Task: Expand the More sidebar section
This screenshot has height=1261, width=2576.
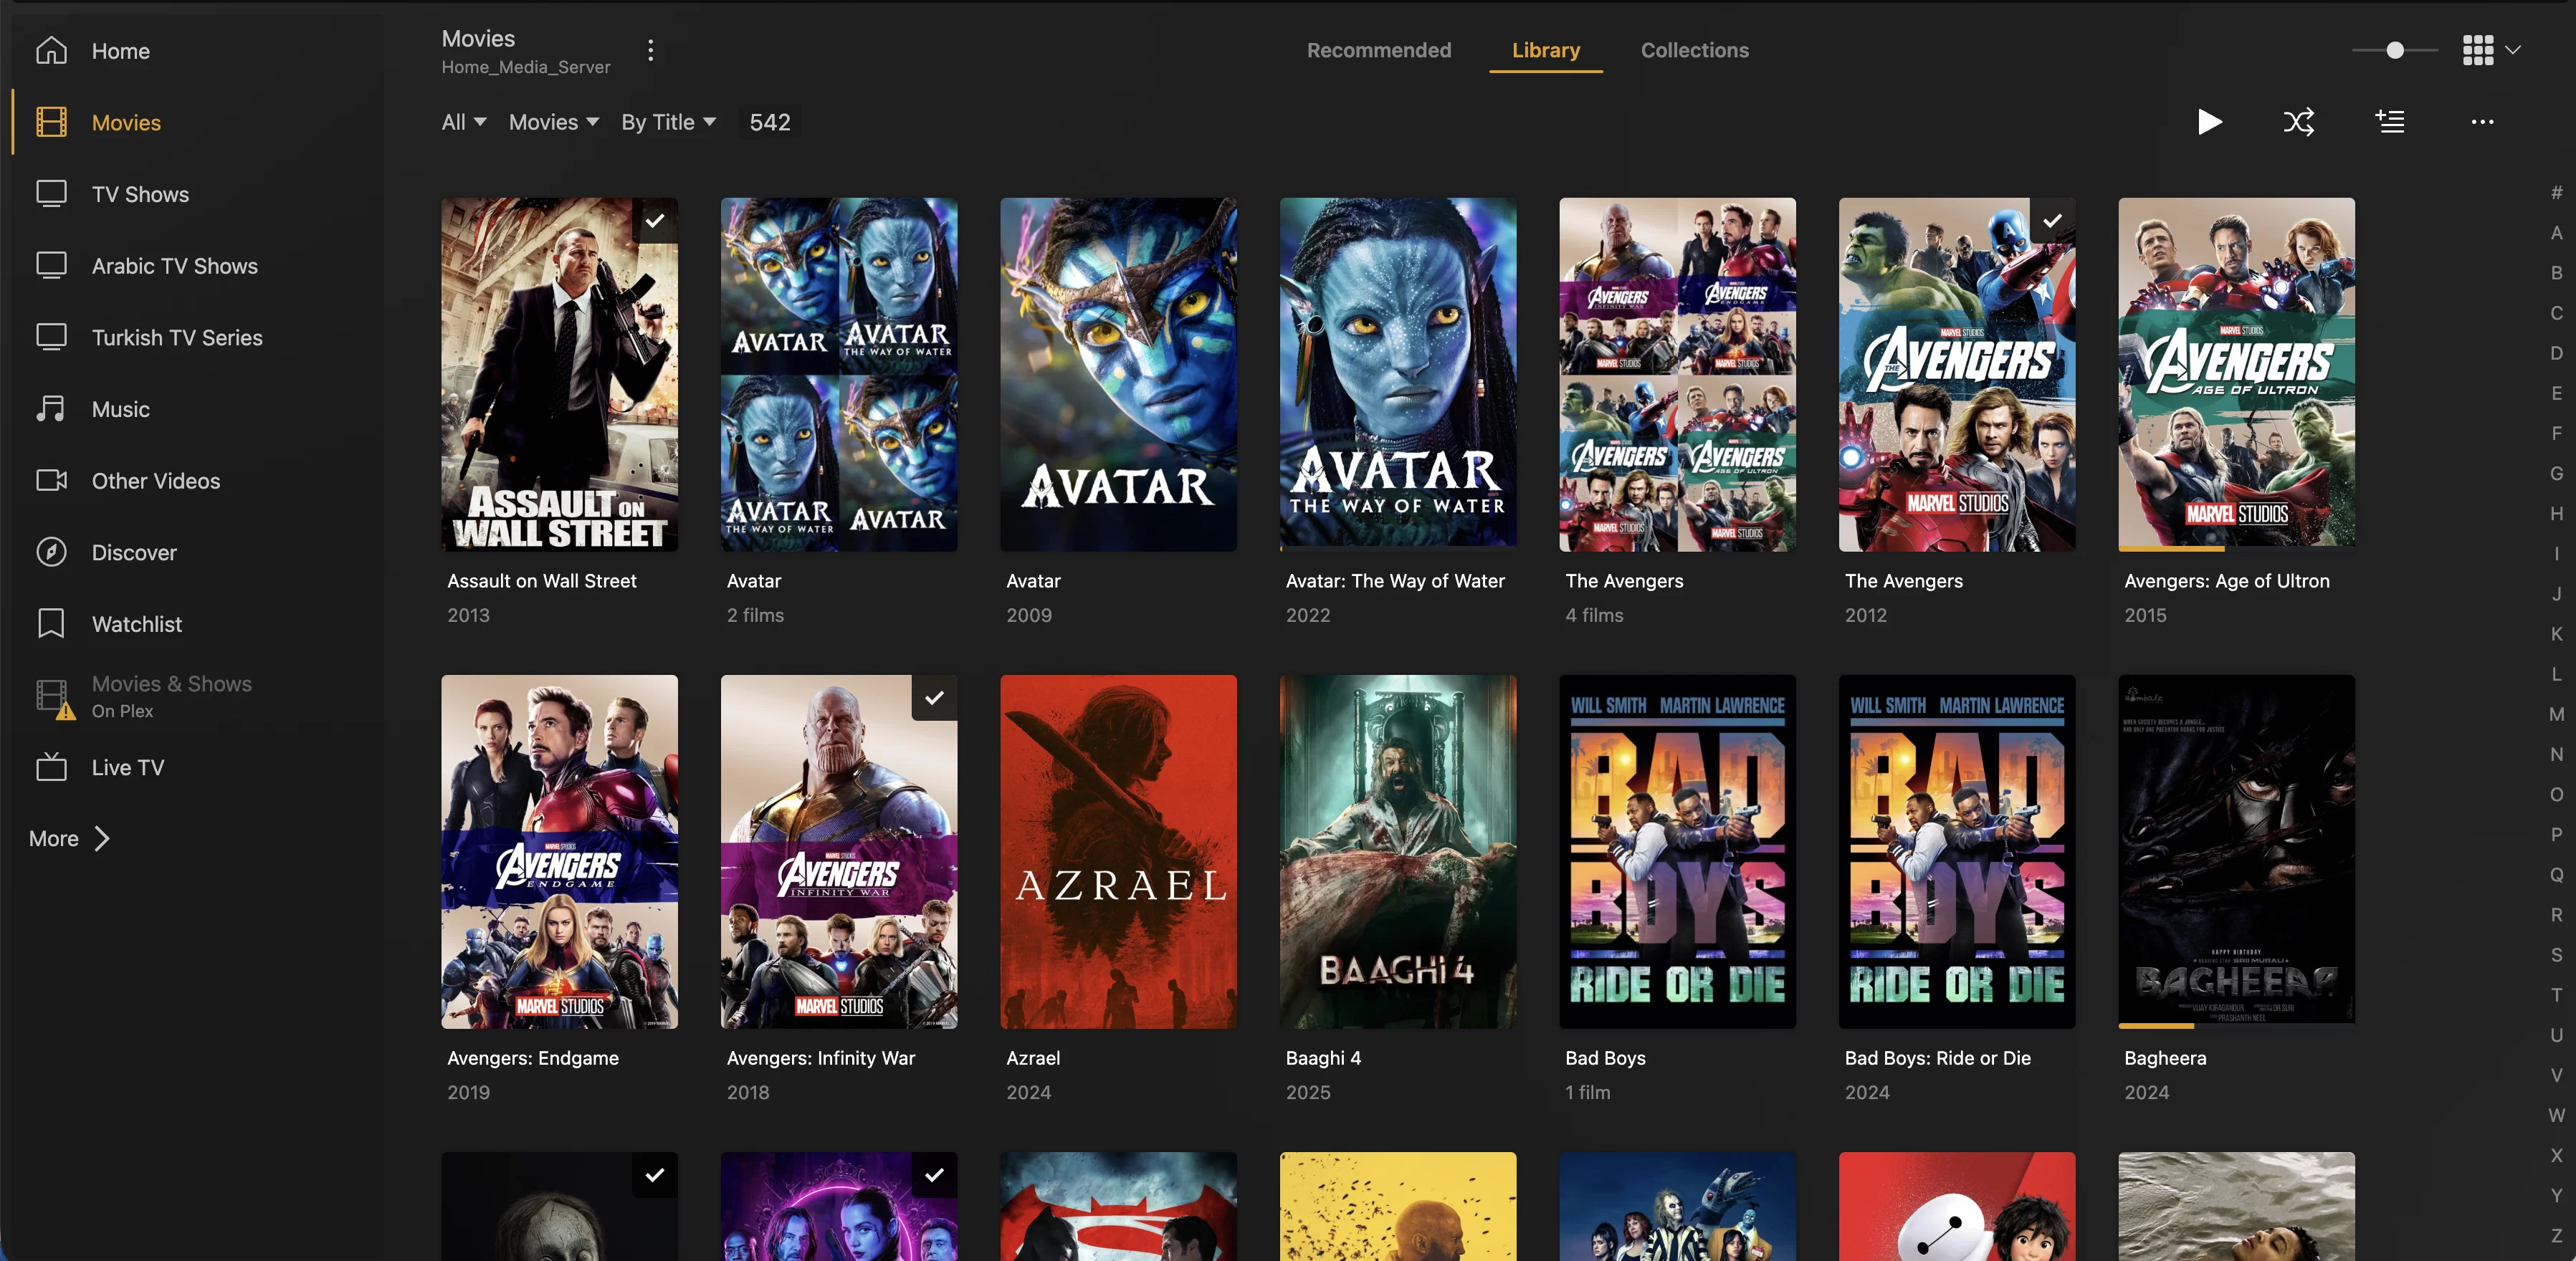Action: [x=69, y=838]
